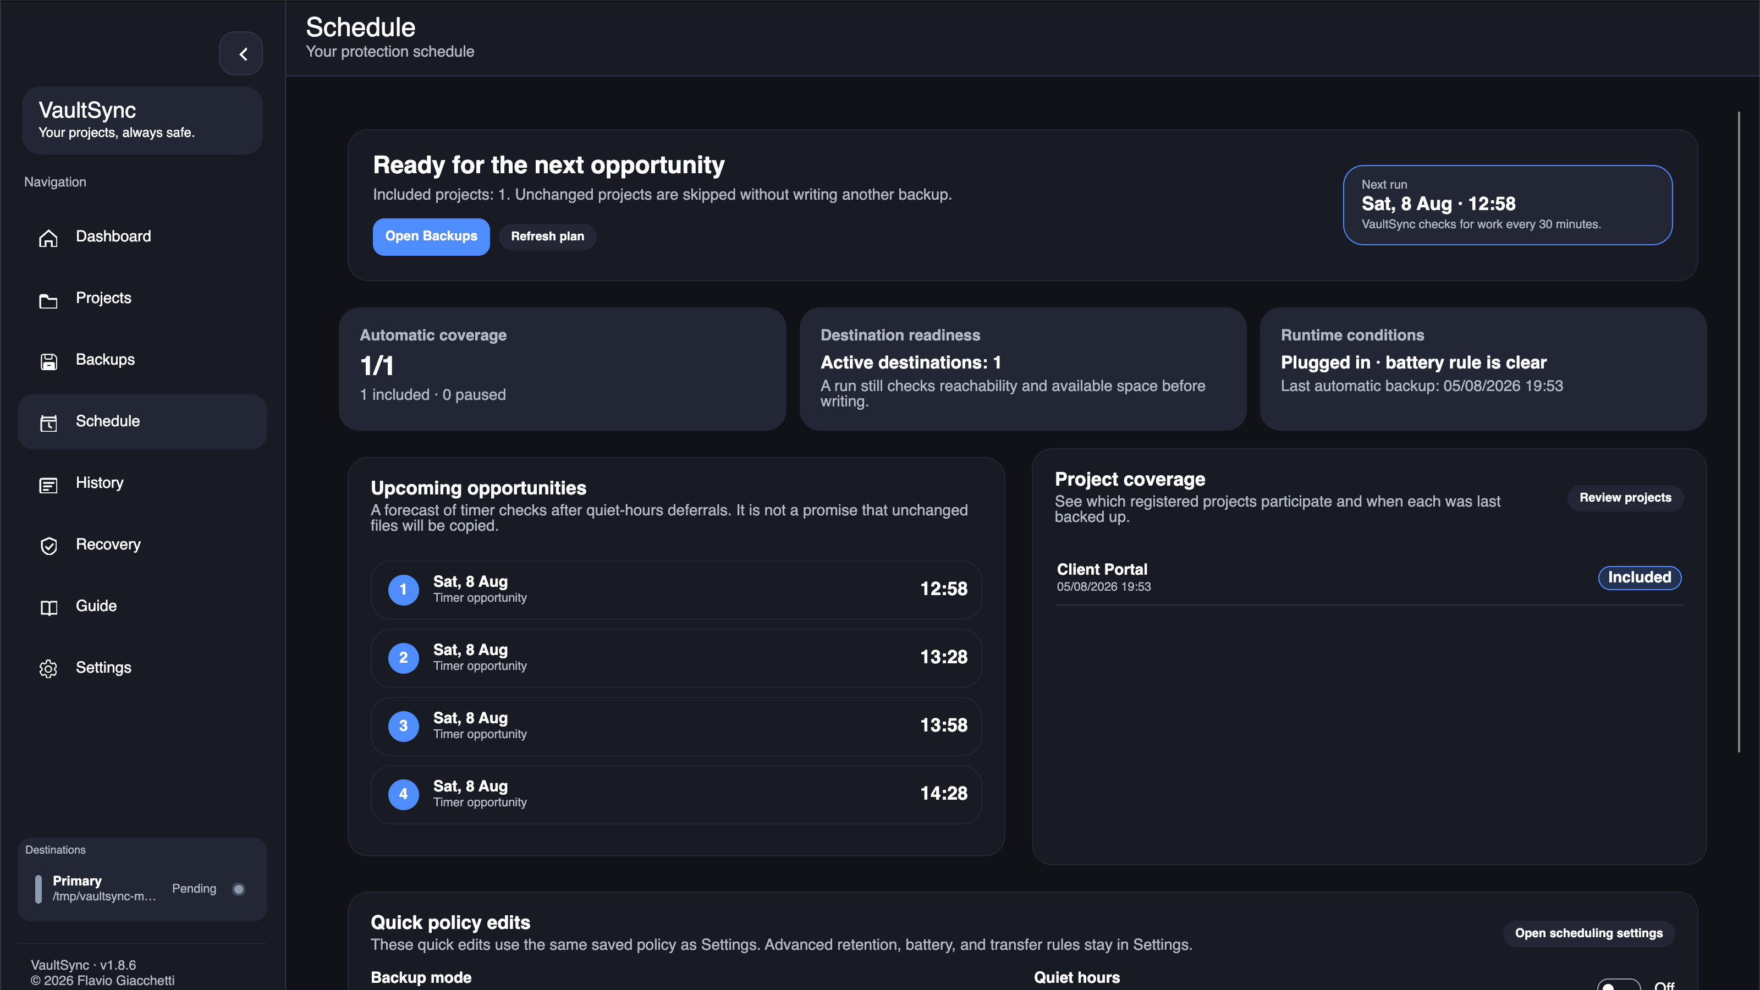Image resolution: width=1760 pixels, height=990 pixels.
Task: Click the Automatic coverage 1/1 value
Action: [377, 366]
